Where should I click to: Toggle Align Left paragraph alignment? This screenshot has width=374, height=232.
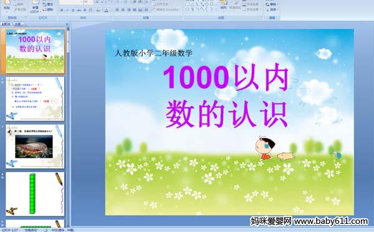pos(117,10)
